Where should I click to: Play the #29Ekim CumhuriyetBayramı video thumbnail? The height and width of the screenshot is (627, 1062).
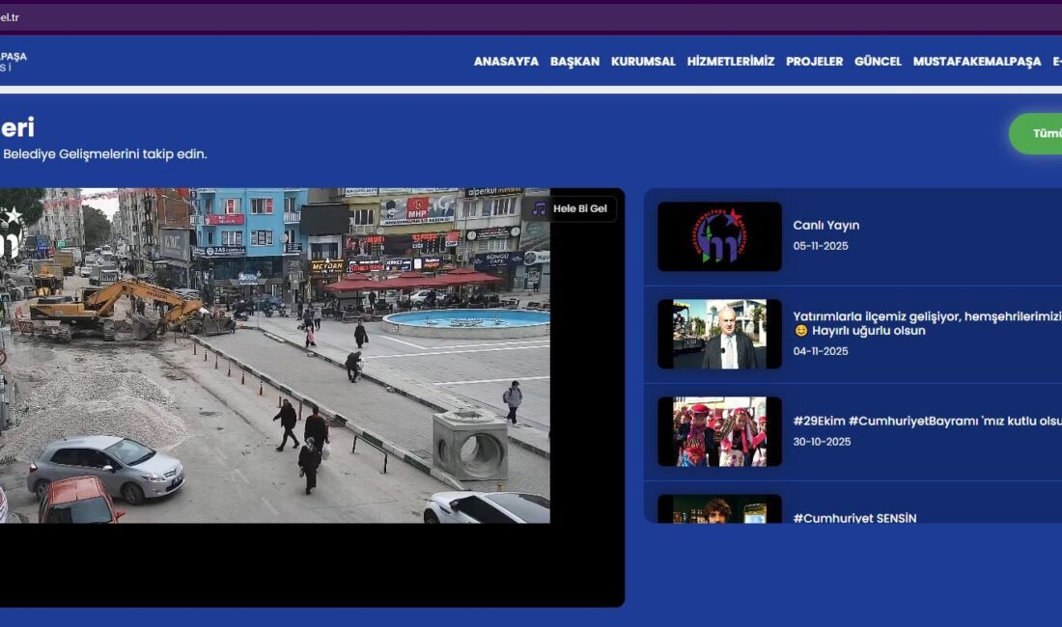click(718, 430)
